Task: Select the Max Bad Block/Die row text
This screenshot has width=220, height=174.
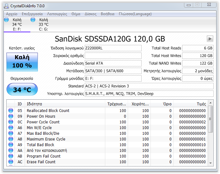Action: [43, 134]
